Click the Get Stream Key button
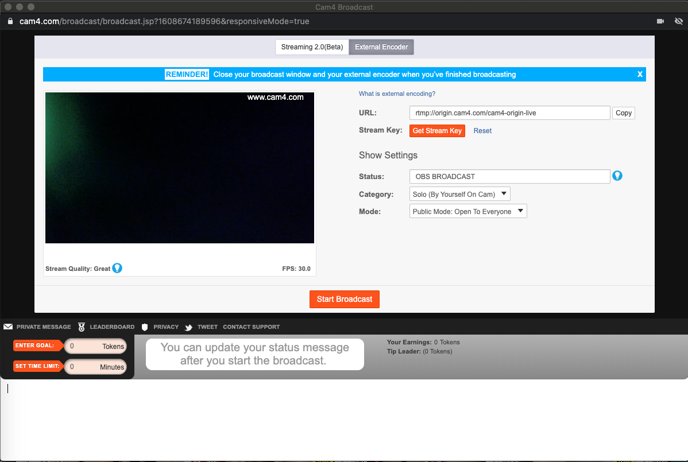The image size is (688, 462). [437, 131]
